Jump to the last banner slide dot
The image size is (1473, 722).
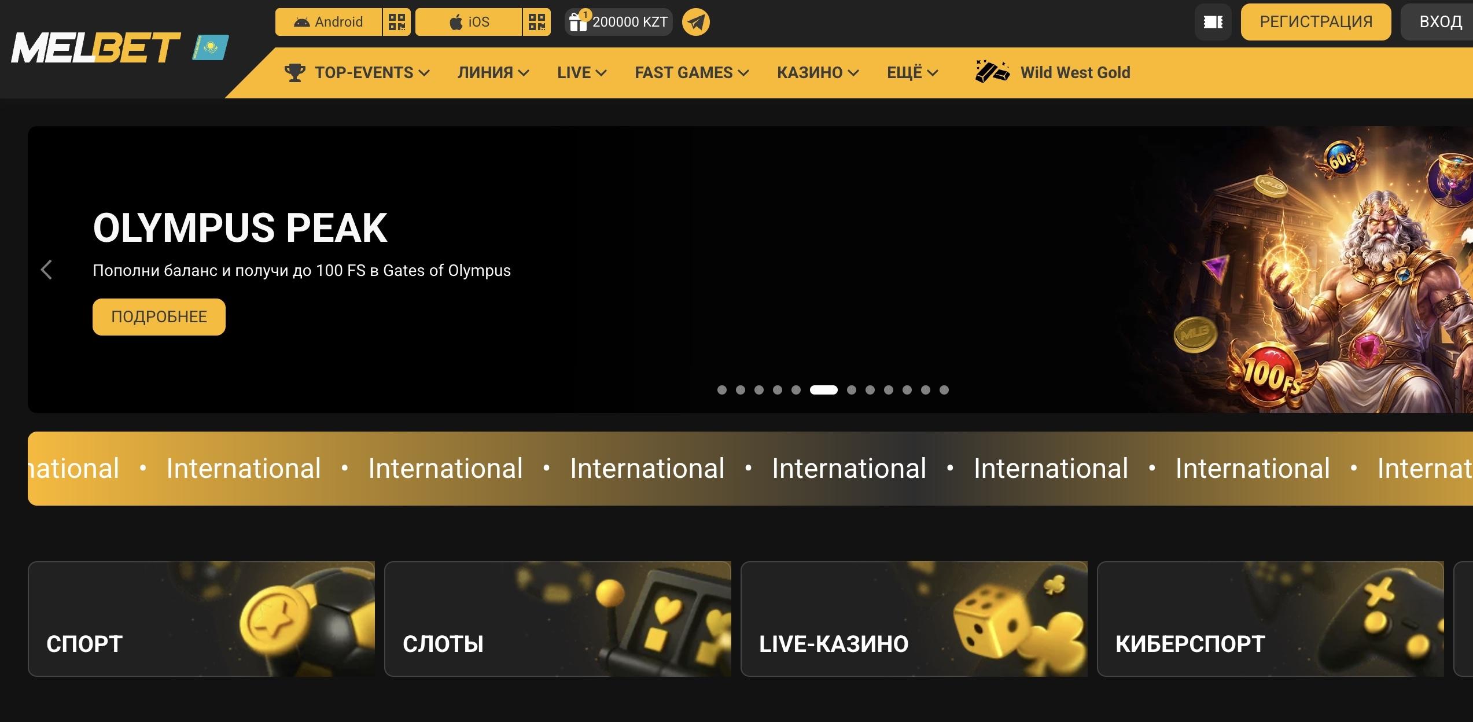pyautogui.click(x=944, y=390)
